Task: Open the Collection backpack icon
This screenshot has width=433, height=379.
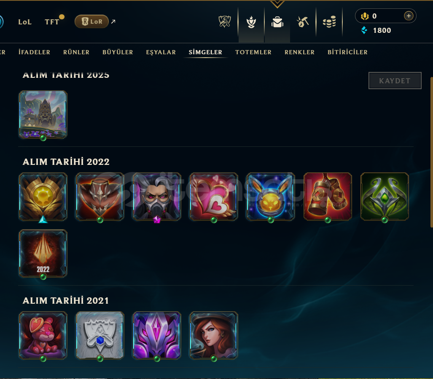Action: click(277, 22)
